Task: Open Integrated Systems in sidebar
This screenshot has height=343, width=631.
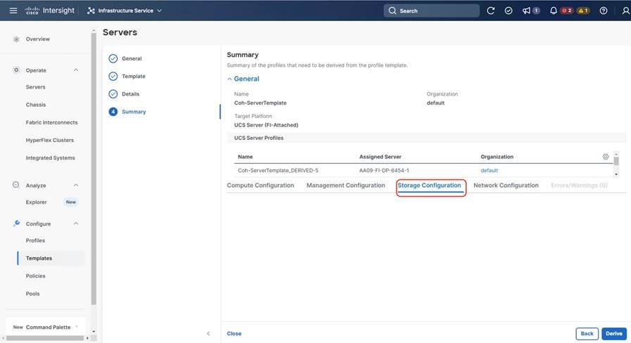Action: (50, 158)
